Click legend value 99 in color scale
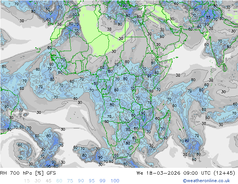 (102, 181)
